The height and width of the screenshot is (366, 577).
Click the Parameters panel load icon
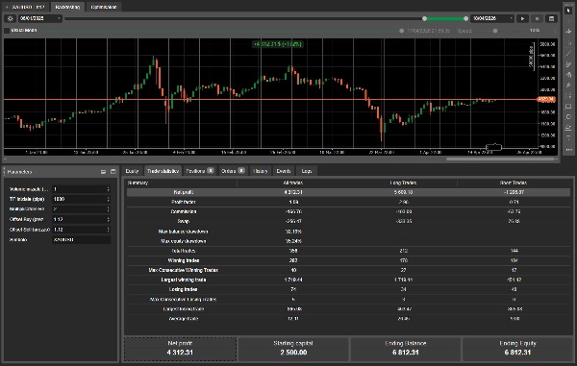click(x=104, y=172)
